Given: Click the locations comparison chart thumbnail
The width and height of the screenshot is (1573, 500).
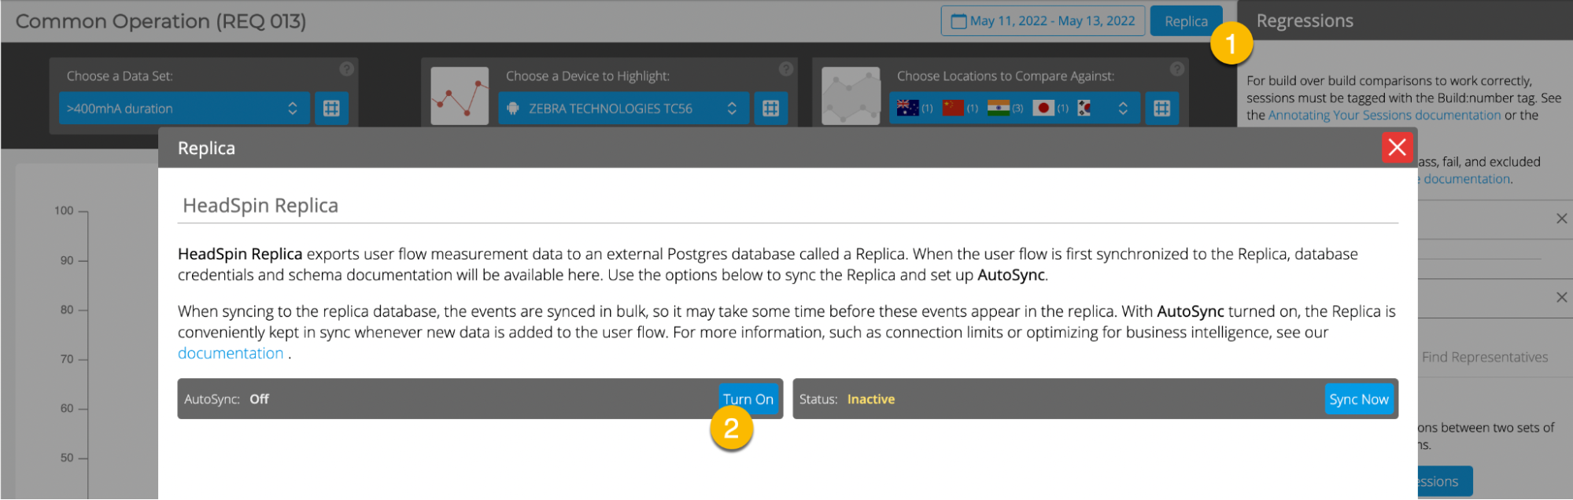Looking at the screenshot, I should pyautogui.click(x=851, y=96).
